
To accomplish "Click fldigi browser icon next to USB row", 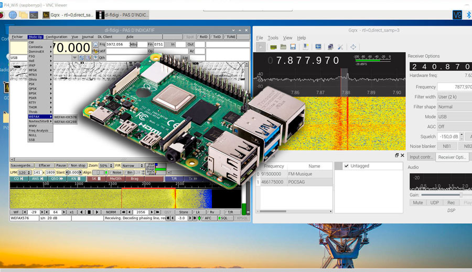I will (82, 58).
